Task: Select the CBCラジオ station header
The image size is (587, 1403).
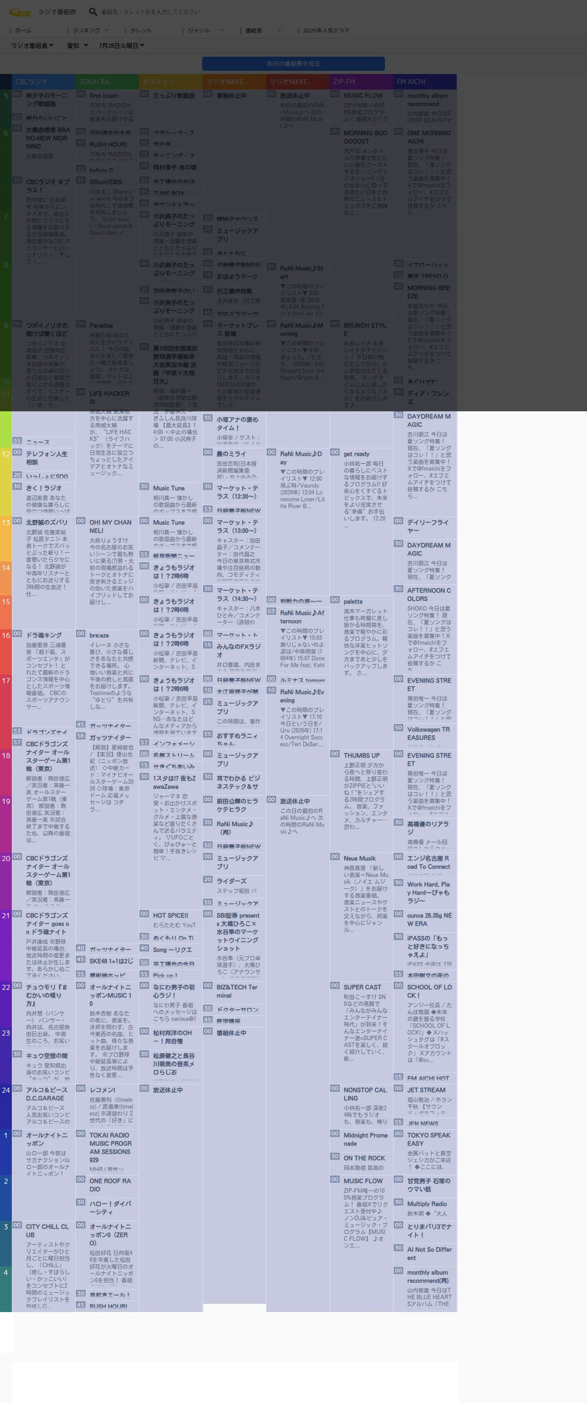Action: tap(43, 82)
